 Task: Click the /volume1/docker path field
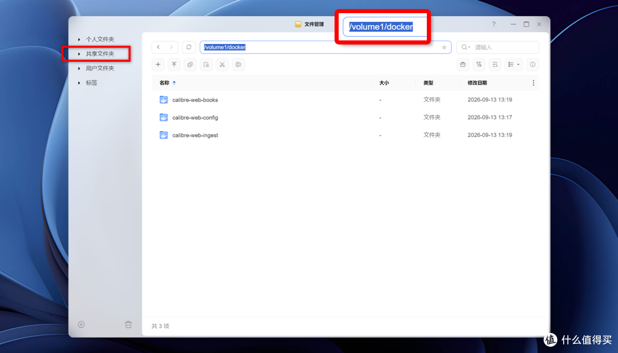[326, 47]
